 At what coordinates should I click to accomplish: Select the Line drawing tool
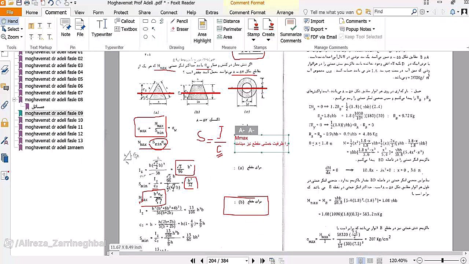(x=154, y=37)
